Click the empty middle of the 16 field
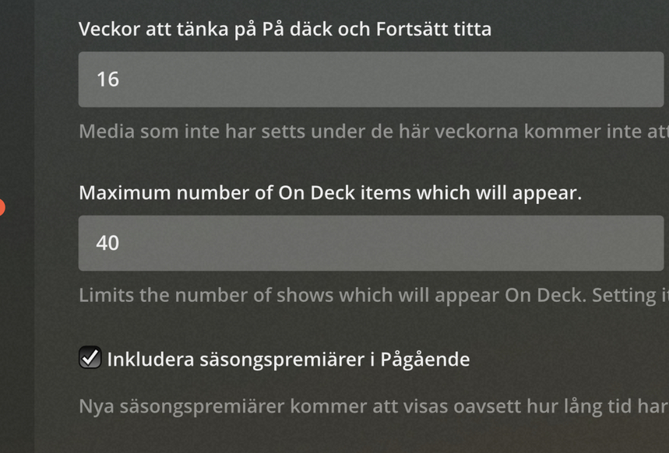Image resolution: width=669 pixels, height=453 pixels. pyautogui.click(x=371, y=79)
